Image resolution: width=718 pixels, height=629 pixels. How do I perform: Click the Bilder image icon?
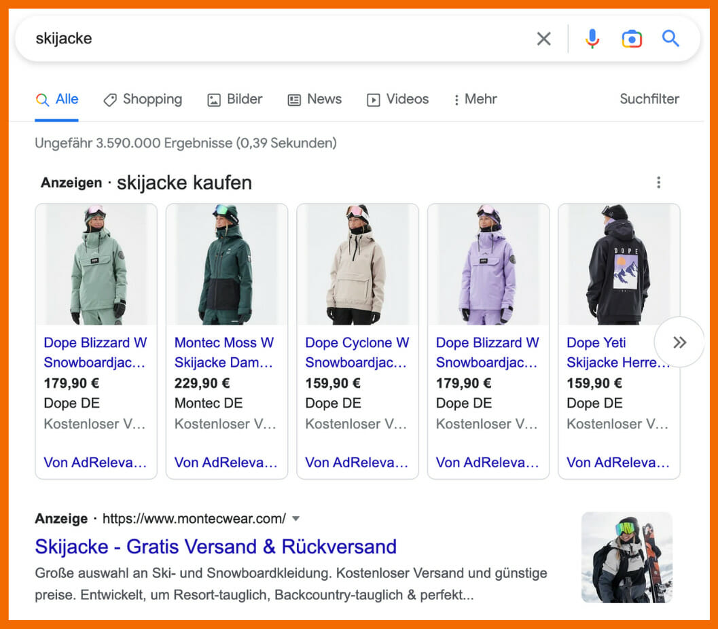pos(214,99)
